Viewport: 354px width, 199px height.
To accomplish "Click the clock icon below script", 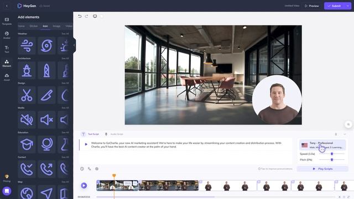I will [82, 169].
